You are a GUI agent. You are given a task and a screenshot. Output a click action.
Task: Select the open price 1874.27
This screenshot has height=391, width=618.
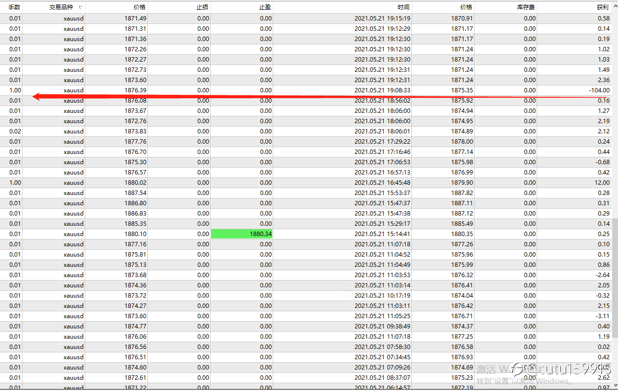[x=136, y=306]
